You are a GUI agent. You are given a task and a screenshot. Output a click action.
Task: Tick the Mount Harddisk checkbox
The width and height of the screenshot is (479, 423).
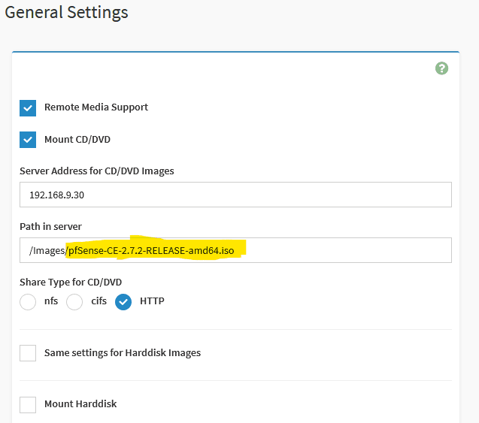(28, 404)
